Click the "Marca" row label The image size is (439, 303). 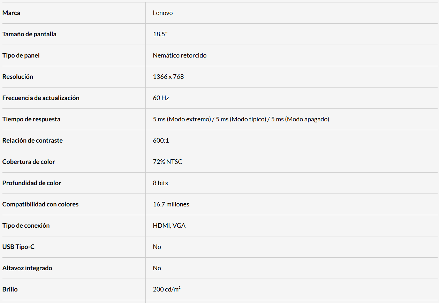pyautogui.click(x=11, y=13)
